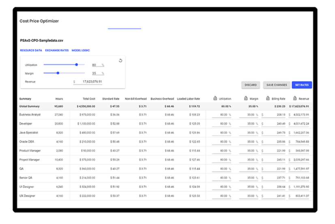335x224 pixels.
Task: Click the Margin percent input field
Action: click(98, 73)
